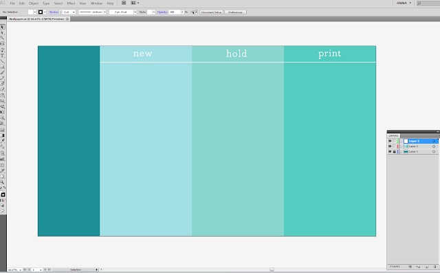Click the blue Opacity link label
Image resolution: width=440 pixels, height=273 pixels.
pyautogui.click(x=162, y=12)
